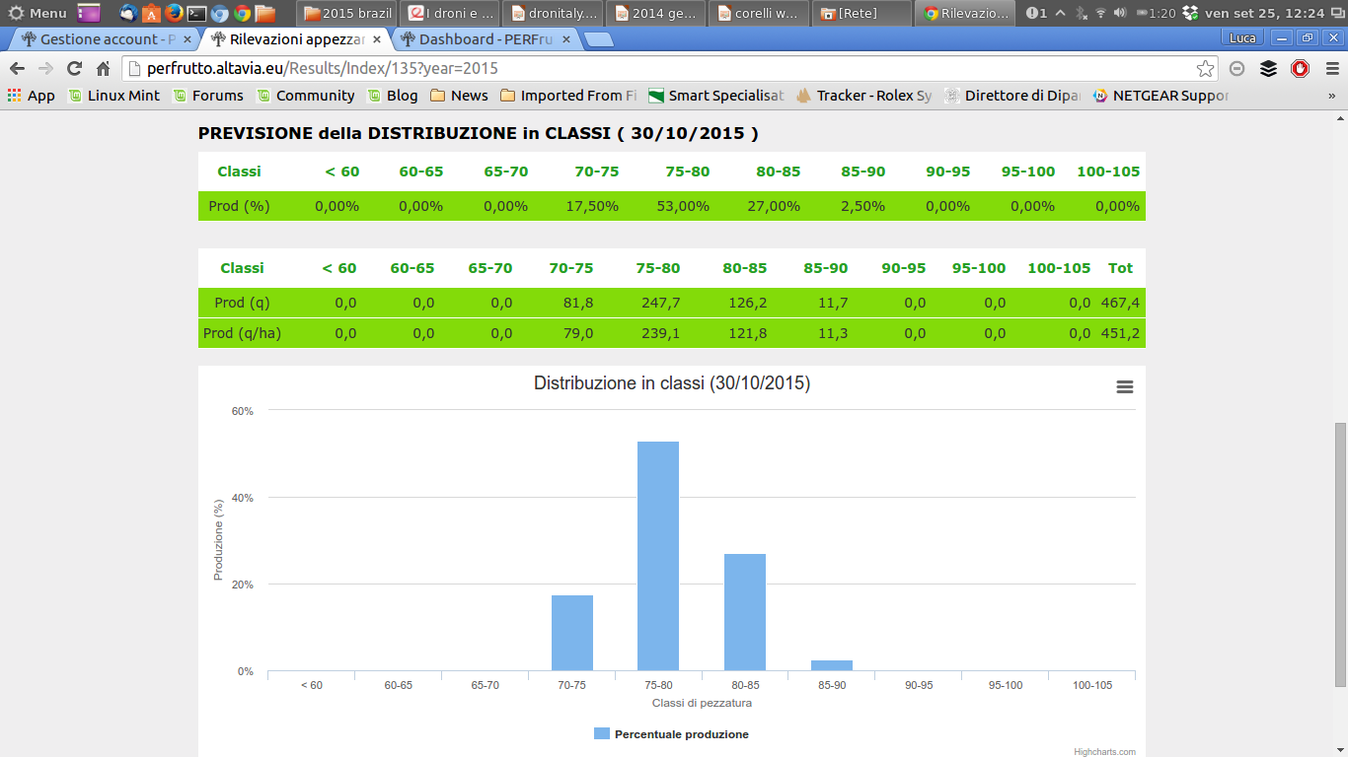Open the 'Blog' bookmark
Image resolution: width=1348 pixels, height=757 pixels.
[x=393, y=96]
